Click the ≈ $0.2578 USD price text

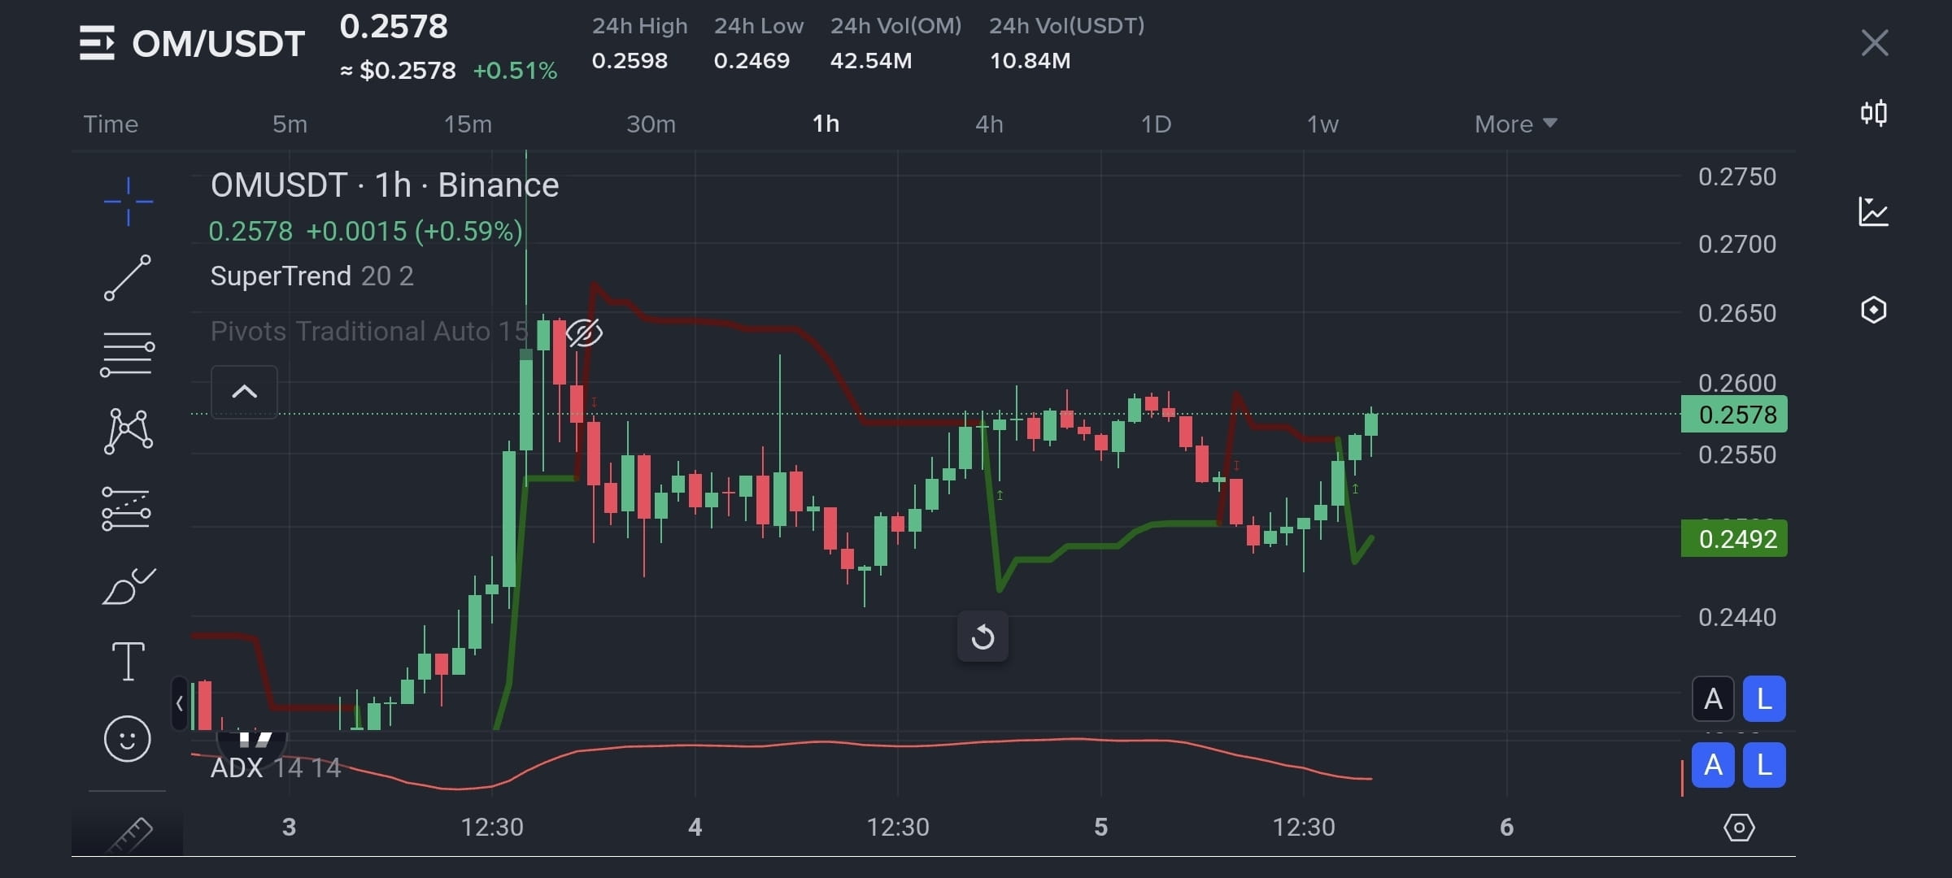tap(398, 71)
